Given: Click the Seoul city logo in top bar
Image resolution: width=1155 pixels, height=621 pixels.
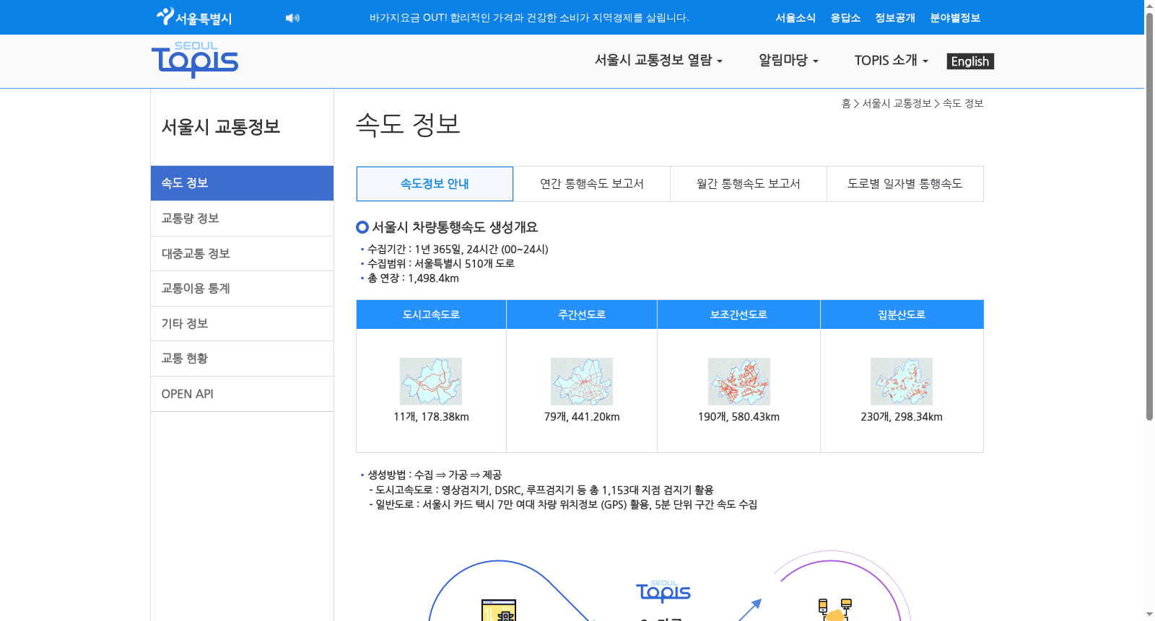Looking at the screenshot, I should pyautogui.click(x=194, y=17).
